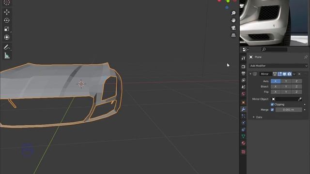This screenshot has width=310, height=174.
Task: Open the Physics properties tab
Action: pos(243,123)
